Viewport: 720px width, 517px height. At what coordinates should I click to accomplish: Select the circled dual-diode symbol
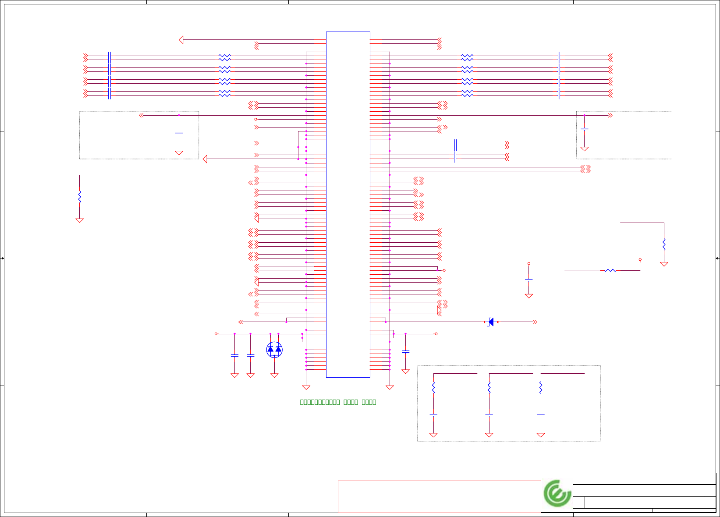(x=274, y=350)
